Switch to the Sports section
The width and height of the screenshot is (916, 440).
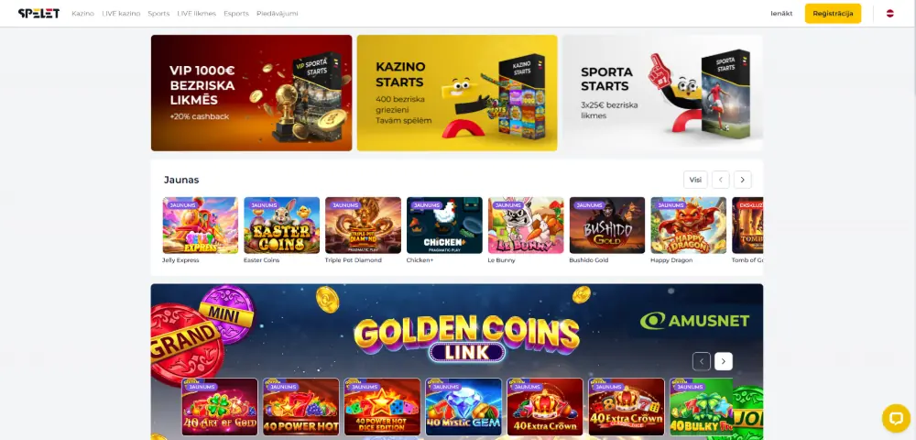(158, 14)
